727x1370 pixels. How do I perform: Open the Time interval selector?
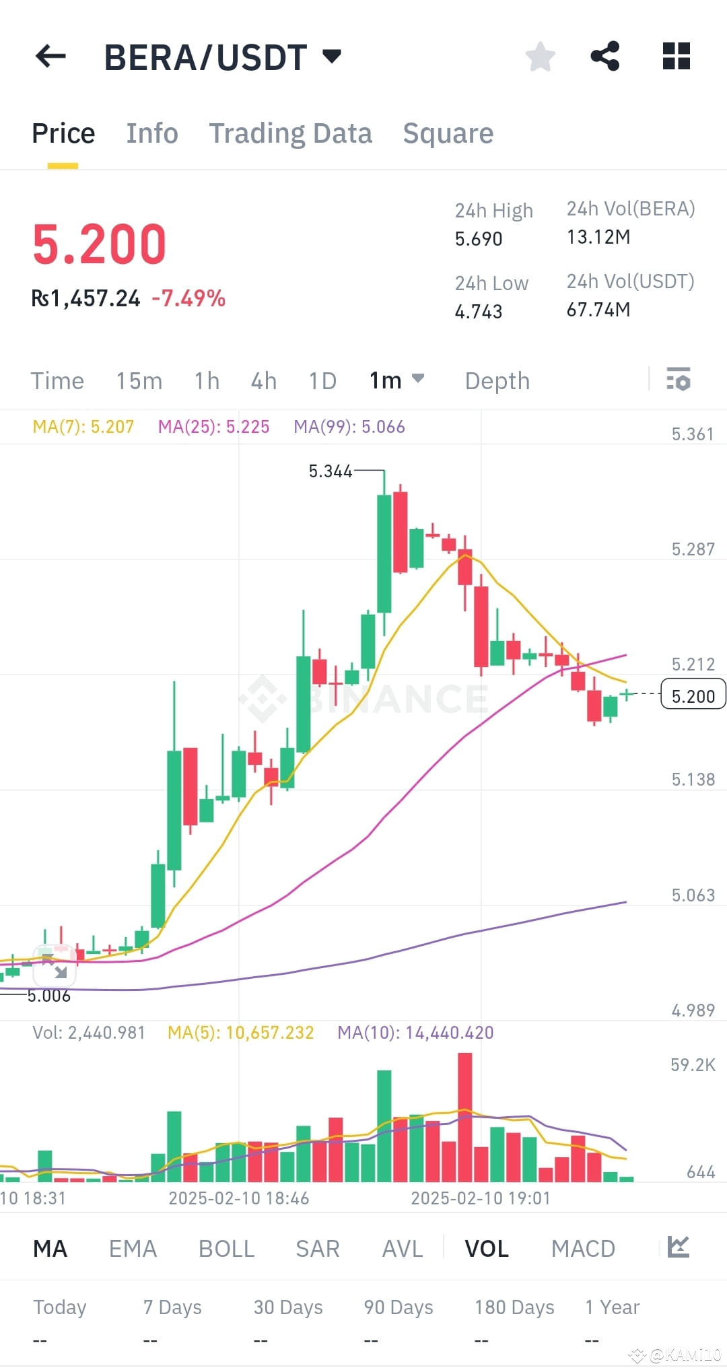(57, 380)
